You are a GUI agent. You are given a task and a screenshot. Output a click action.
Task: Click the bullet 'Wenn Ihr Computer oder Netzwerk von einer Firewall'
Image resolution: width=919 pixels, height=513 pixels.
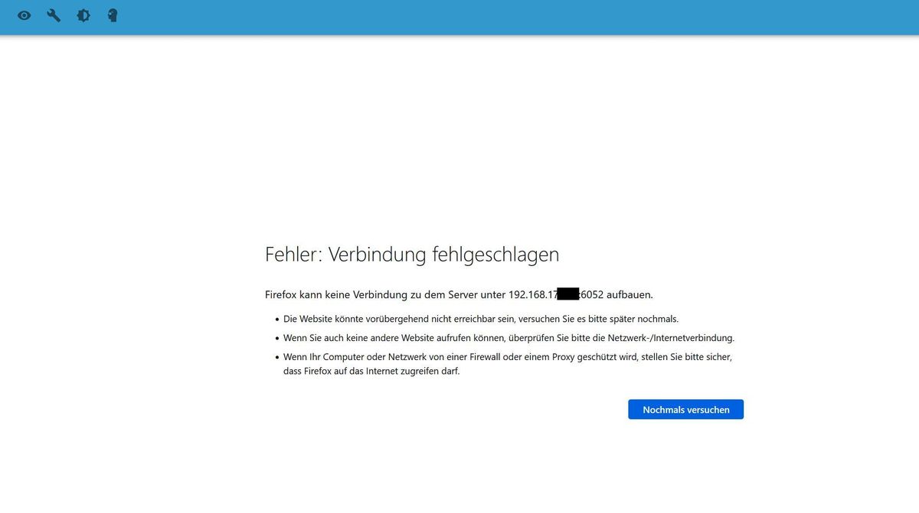508,364
